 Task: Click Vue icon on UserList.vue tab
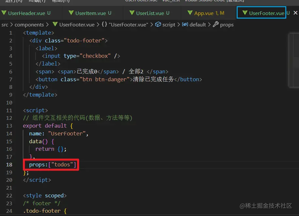[x=132, y=13]
